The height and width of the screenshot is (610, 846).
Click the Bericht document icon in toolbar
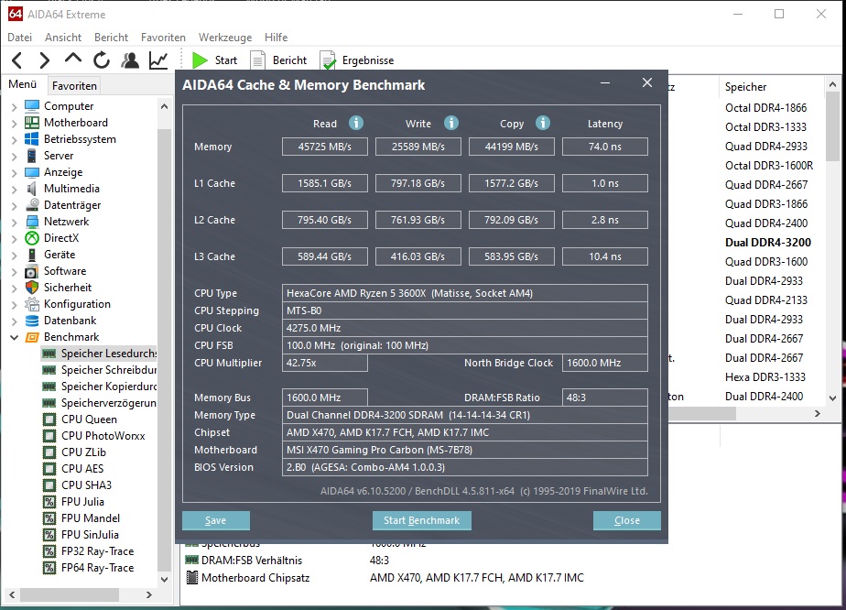(x=258, y=60)
